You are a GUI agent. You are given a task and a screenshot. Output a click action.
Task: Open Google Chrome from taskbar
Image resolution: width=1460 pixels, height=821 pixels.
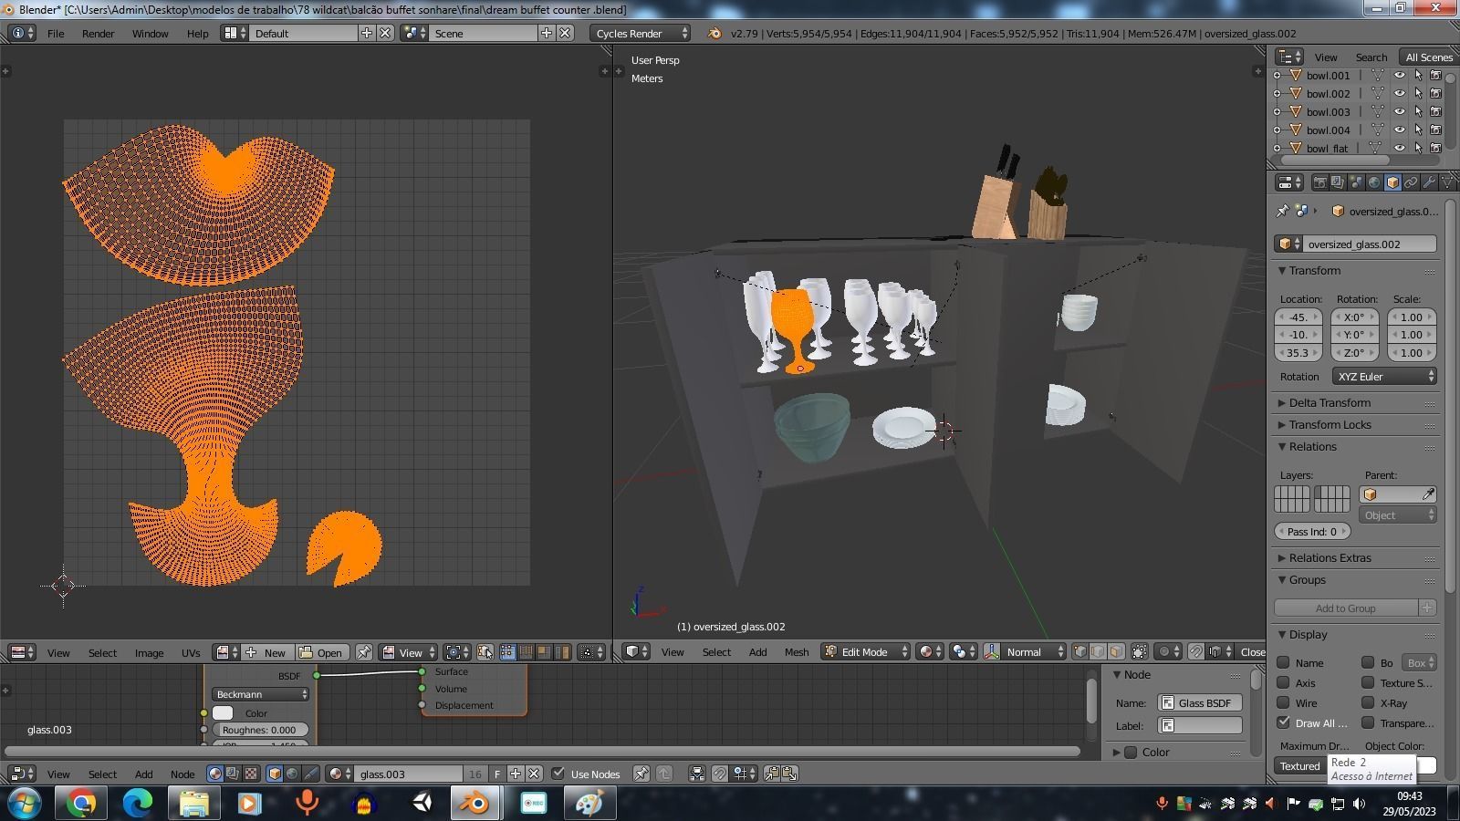pos(80,803)
